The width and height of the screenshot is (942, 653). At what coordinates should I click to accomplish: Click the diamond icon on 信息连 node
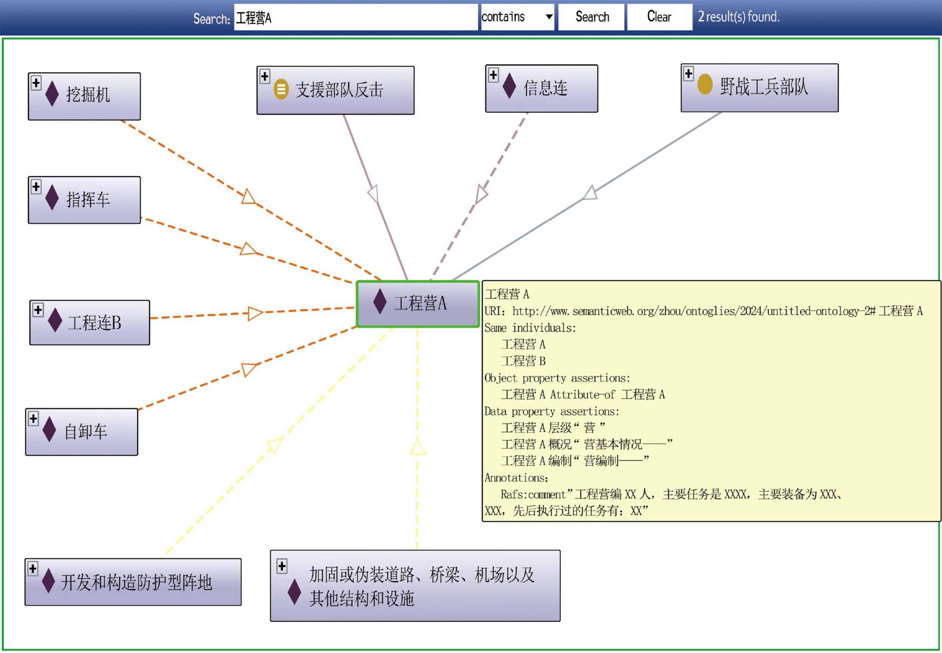(x=509, y=86)
